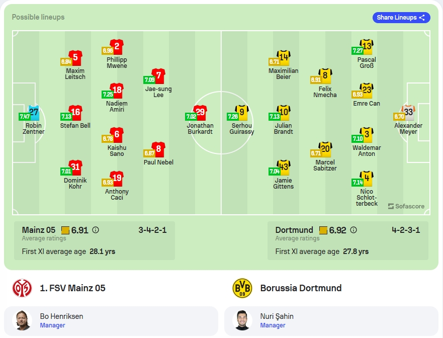This screenshot has width=443, height=338.
Task: Click Pascal Groß's 7.27 rating badge
Action: 358,51
